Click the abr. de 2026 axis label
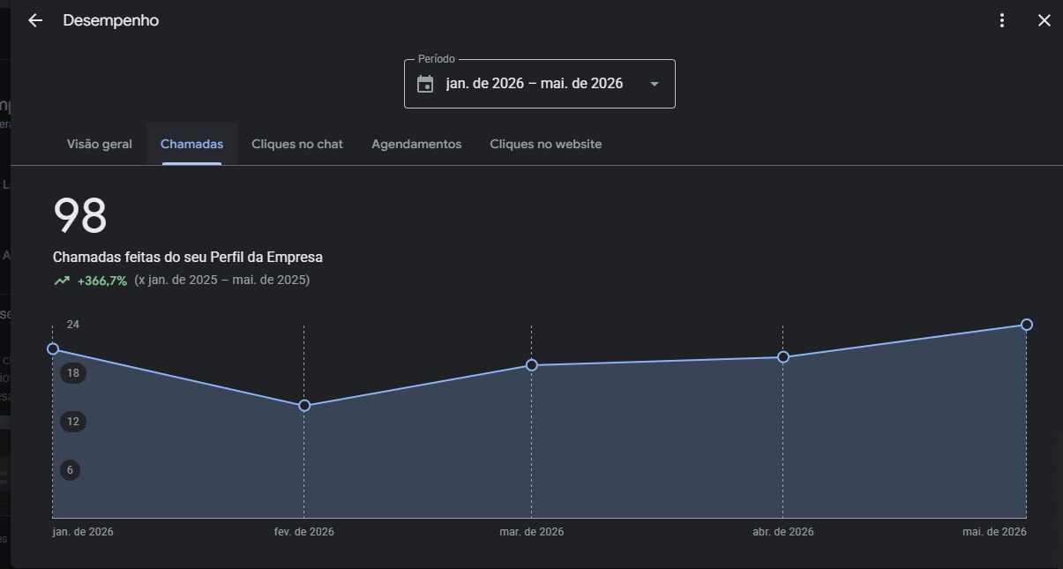 point(783,532)
